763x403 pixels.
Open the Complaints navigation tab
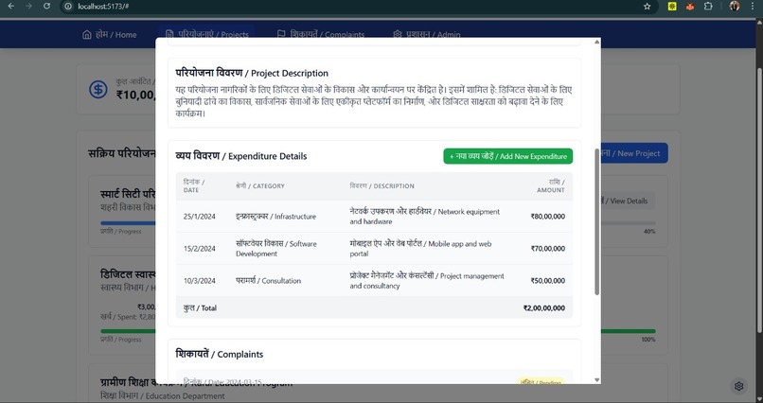click(321, 34)
